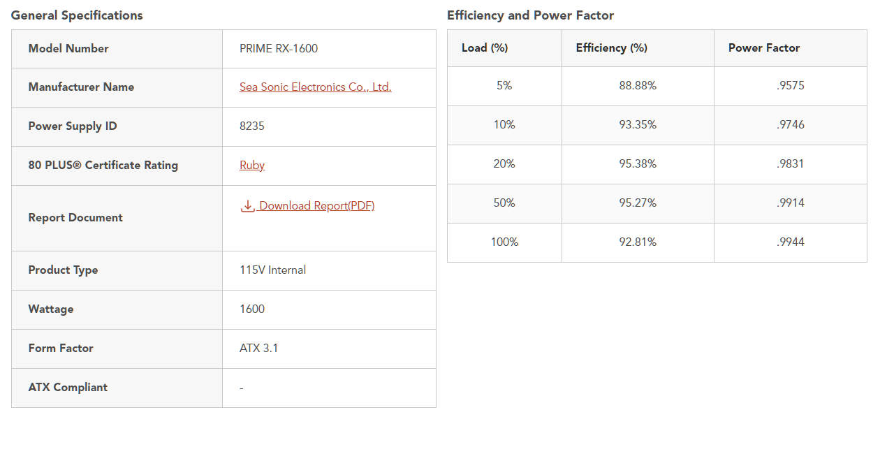Click the Power Supply ID value 8235
The image size is (887, 454).
coord(252,126)
